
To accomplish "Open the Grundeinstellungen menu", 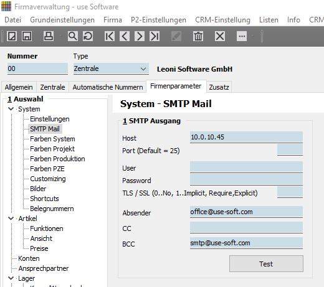I will point(62,20).
